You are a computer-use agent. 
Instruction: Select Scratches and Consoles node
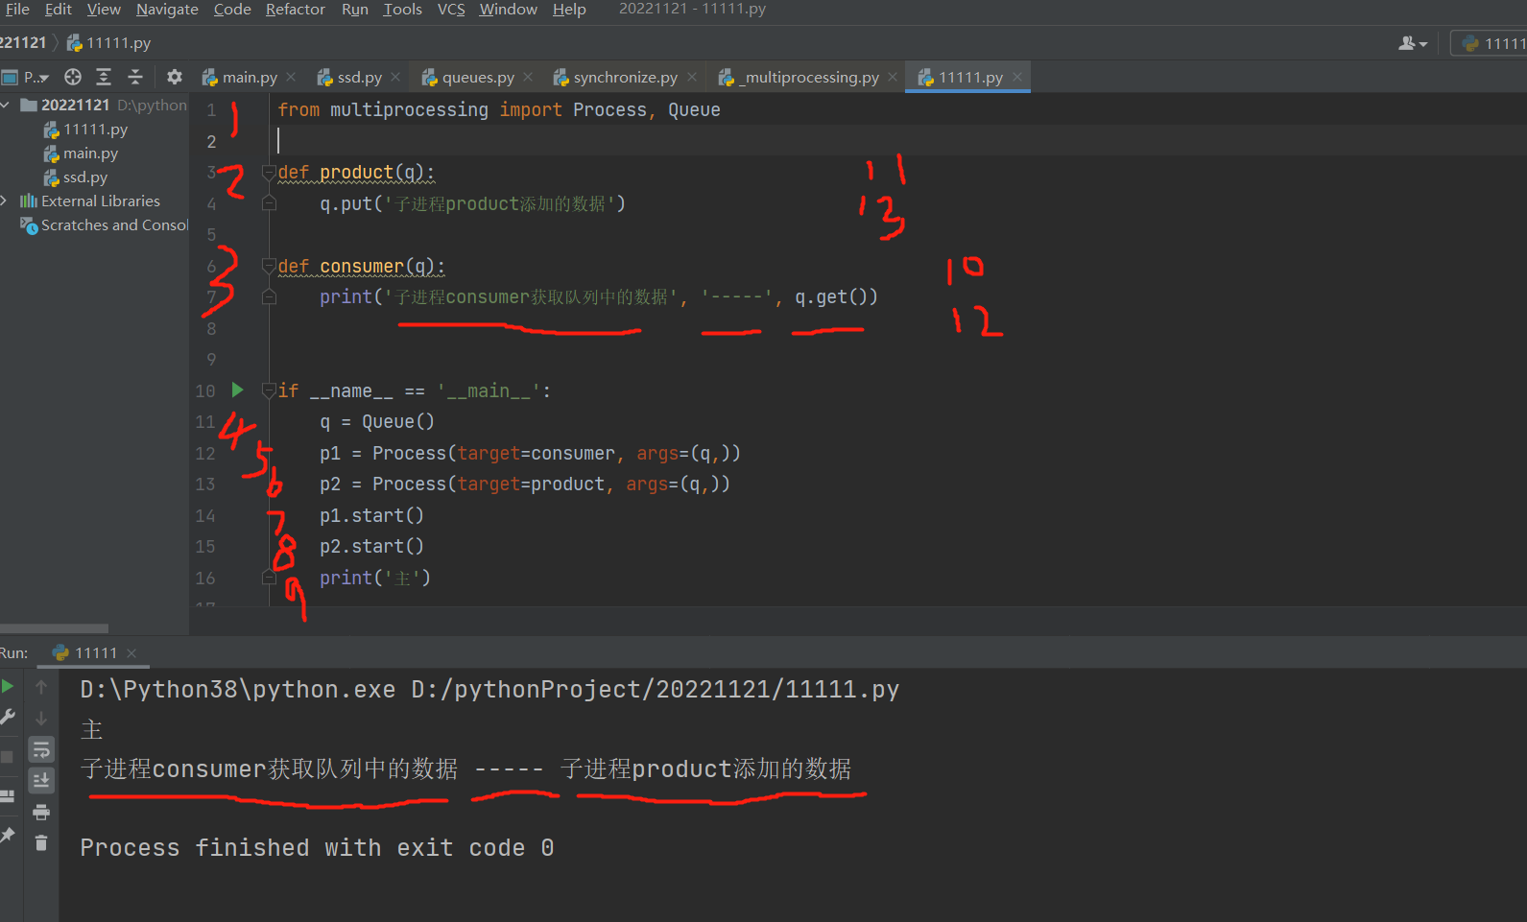[104, 225]
